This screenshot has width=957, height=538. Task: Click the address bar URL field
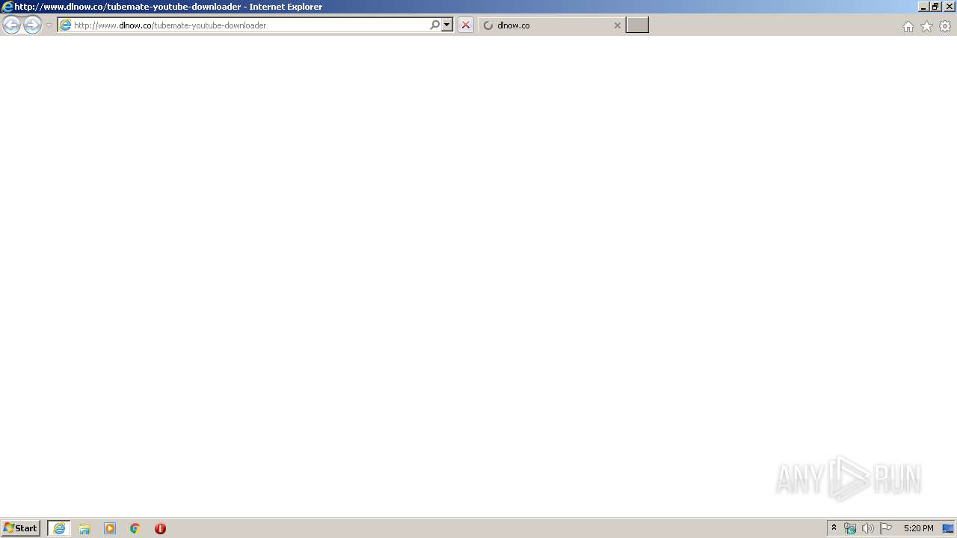[250, 25]
